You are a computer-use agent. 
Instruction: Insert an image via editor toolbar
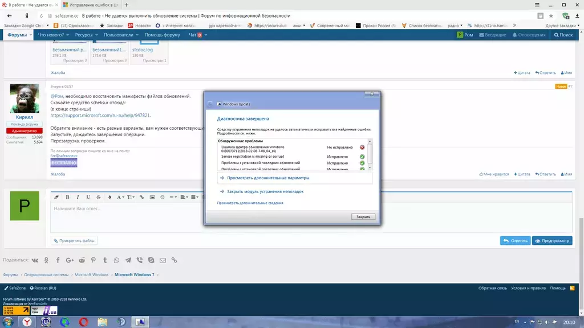(152, 197)
